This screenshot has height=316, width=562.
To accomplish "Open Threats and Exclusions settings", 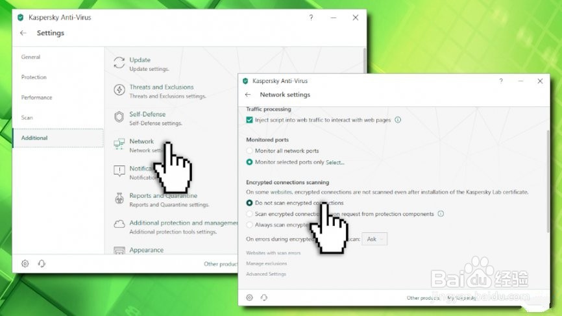I will pyautogui.click(x=162, y=87).
